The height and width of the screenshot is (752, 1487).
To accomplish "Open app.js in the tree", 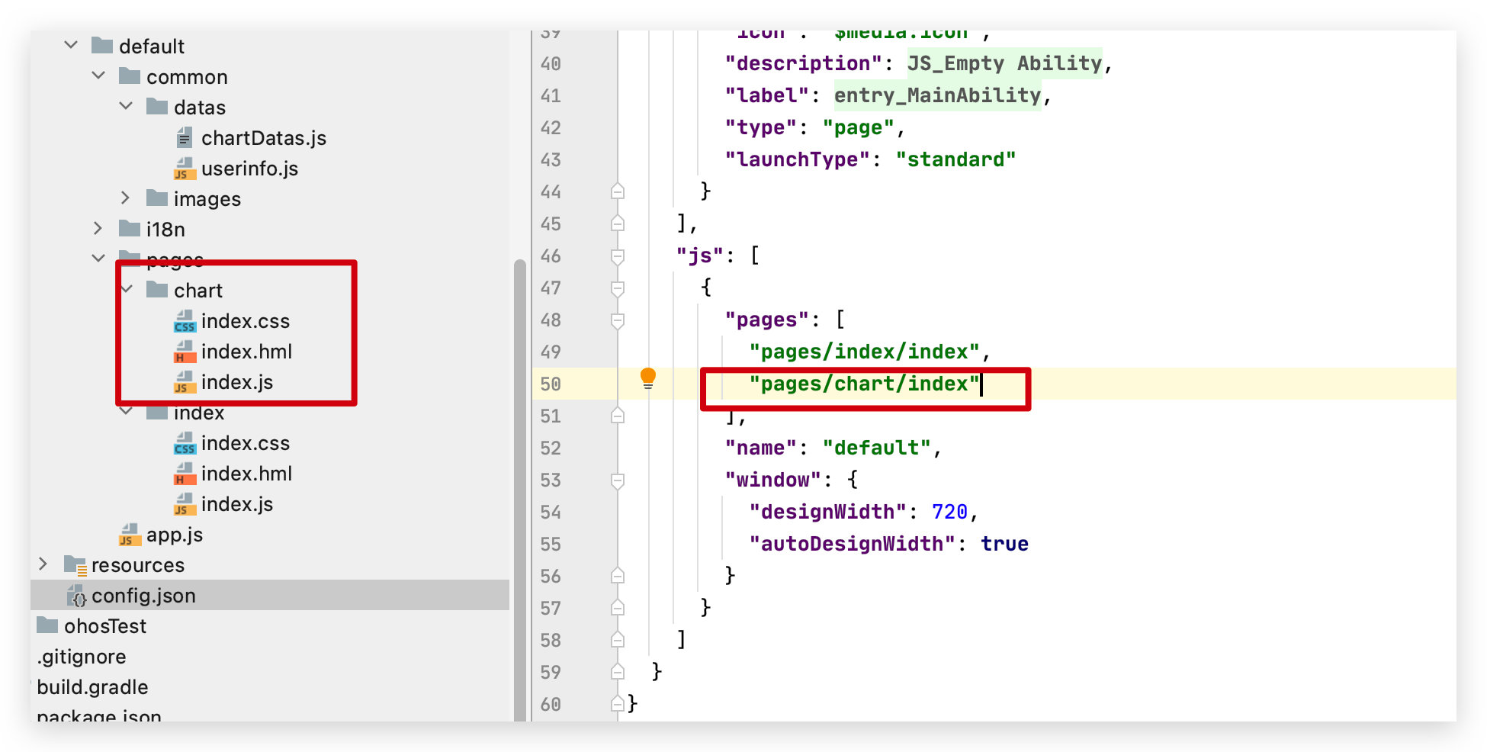I will point(175,534).
